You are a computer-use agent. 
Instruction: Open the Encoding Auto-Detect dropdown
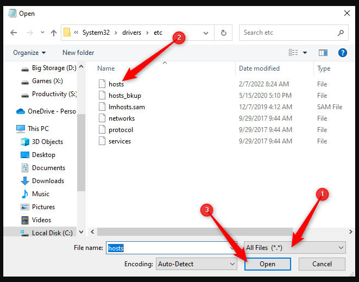(197, 264)
